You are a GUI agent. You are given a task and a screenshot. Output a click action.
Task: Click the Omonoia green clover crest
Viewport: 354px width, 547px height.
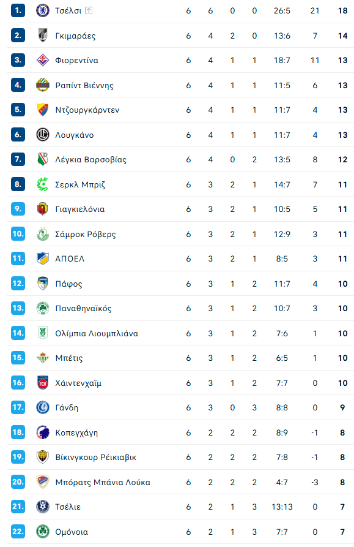(42, 532)
